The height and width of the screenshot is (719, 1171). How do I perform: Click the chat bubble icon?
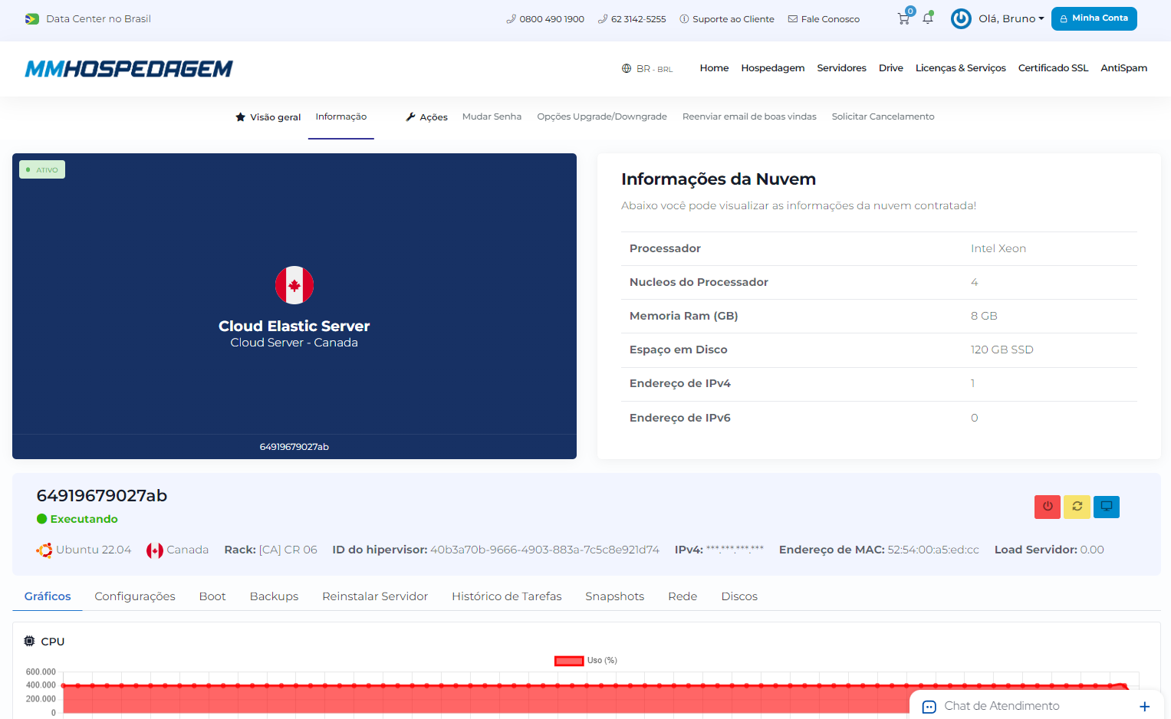click(x=929, y=707)
